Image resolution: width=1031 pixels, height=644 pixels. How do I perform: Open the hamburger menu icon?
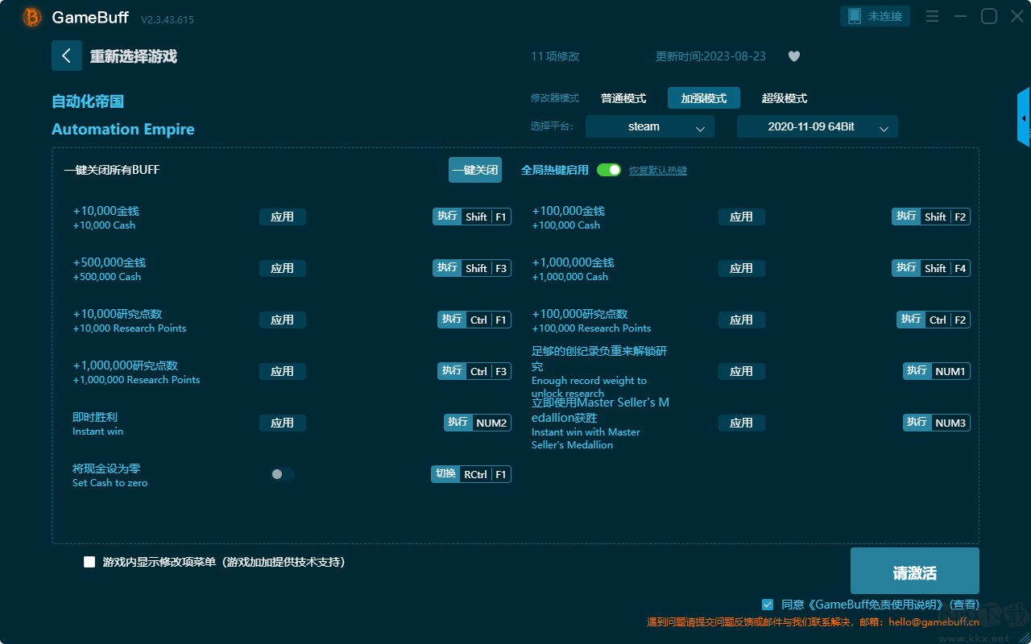coord(932,16)
